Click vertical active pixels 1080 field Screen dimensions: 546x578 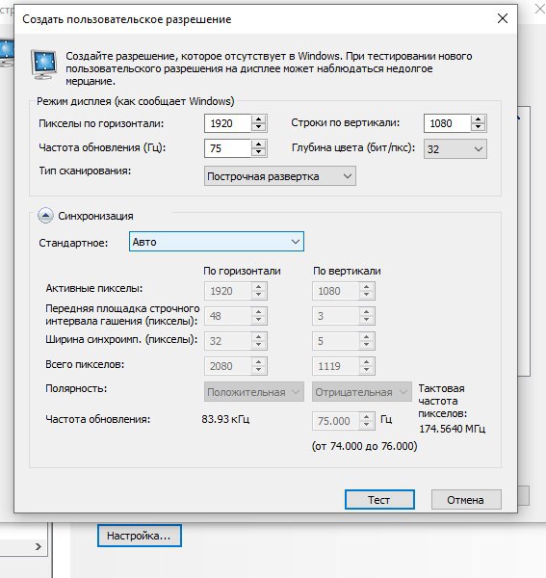tap(336, 291)
